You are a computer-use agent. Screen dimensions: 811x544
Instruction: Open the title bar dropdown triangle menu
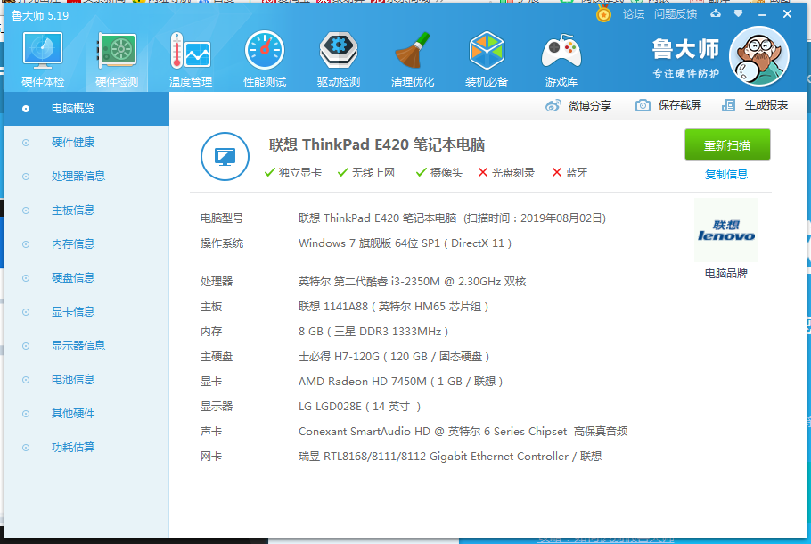739,13
